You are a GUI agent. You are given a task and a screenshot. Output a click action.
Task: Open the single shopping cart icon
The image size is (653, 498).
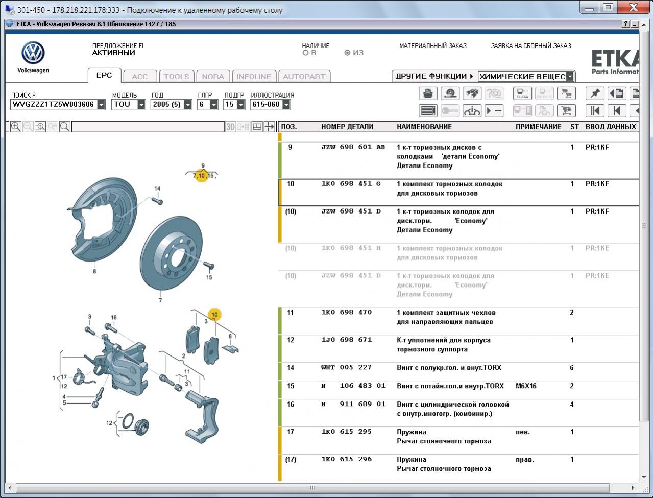point(566,111)
